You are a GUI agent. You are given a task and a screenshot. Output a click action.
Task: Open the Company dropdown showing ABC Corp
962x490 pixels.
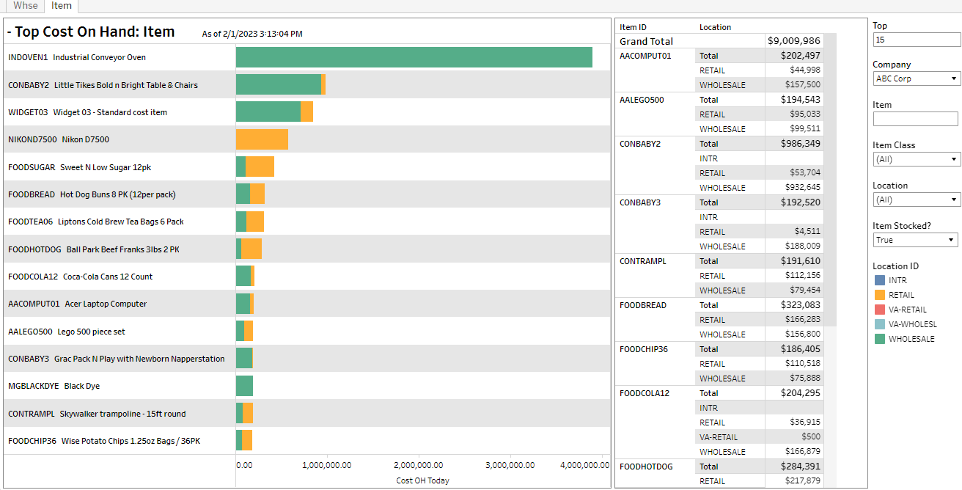[x=916, y=78]
